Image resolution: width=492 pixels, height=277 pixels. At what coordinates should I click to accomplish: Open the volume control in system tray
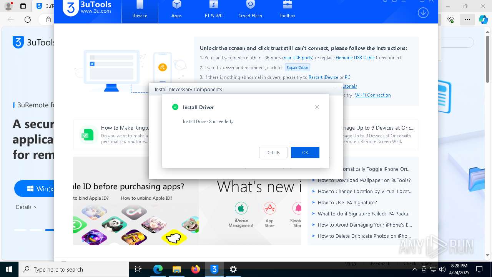tap(442, 269)
